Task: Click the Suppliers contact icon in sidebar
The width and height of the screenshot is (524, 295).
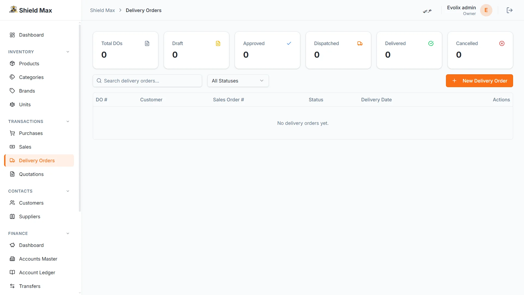Action: pos(12,216)
